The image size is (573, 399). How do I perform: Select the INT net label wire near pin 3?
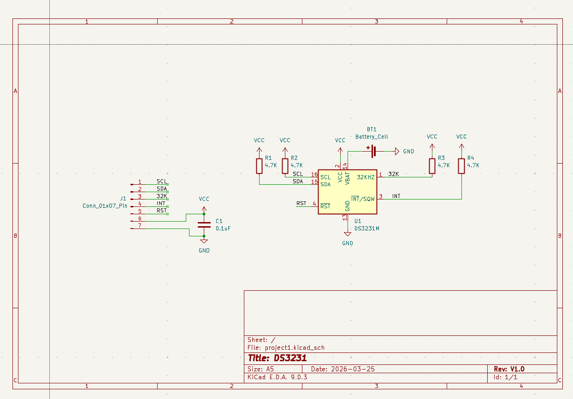pos(396,196)
